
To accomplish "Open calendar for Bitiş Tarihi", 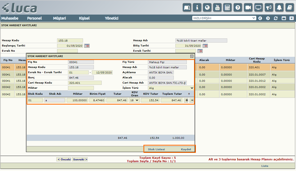I will point(205,46).
